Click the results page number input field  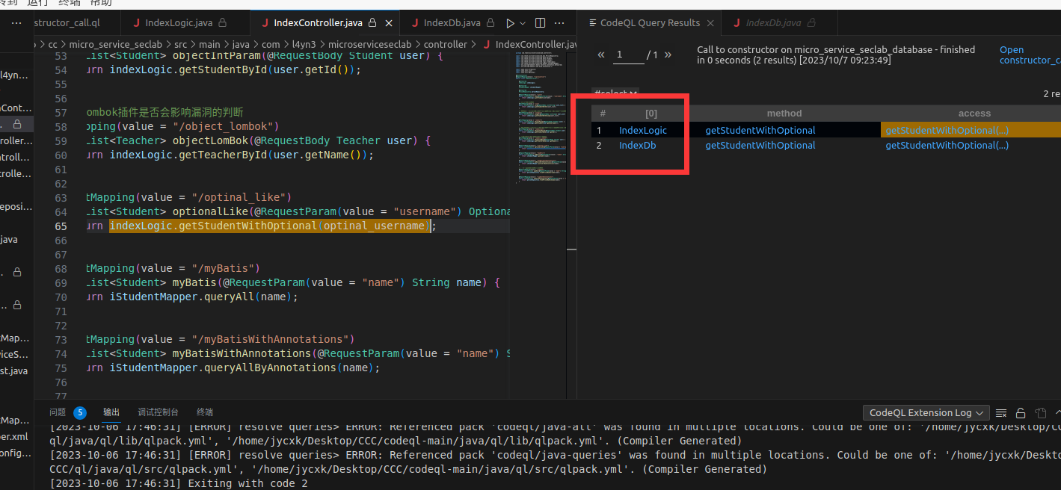tap(629, 55)
